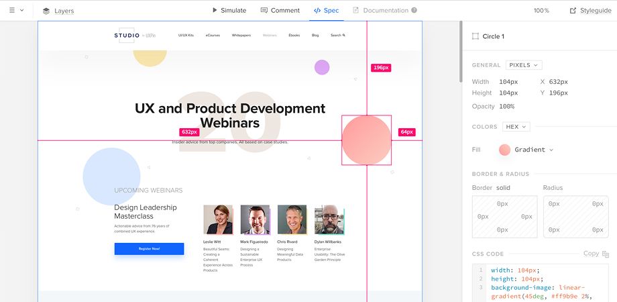The image size is (617, 302).
Task: Click eCourses nav link
Action: (213, 36)
